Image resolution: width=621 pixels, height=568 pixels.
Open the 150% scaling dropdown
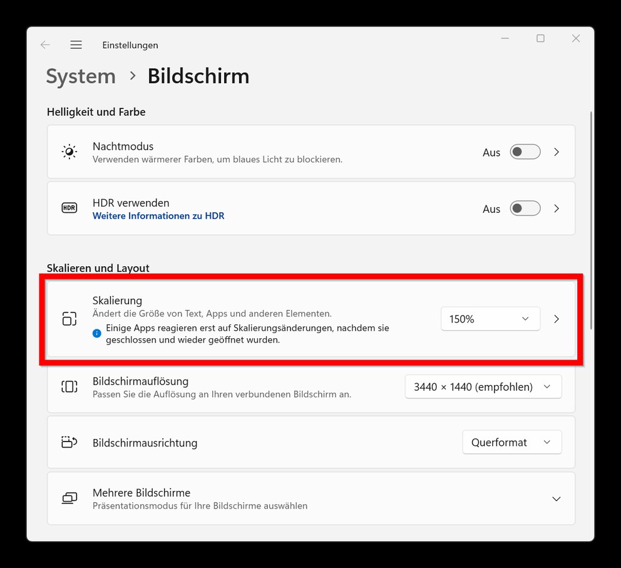click(490, 319)
